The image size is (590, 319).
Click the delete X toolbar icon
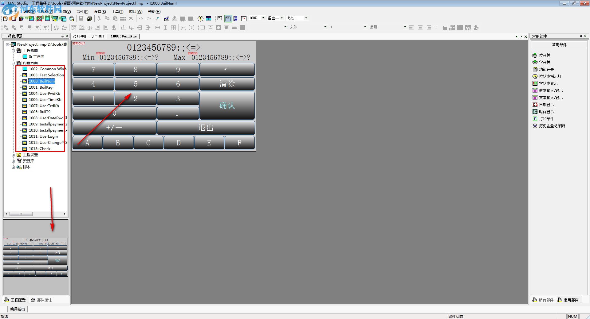tap(131, 19)
